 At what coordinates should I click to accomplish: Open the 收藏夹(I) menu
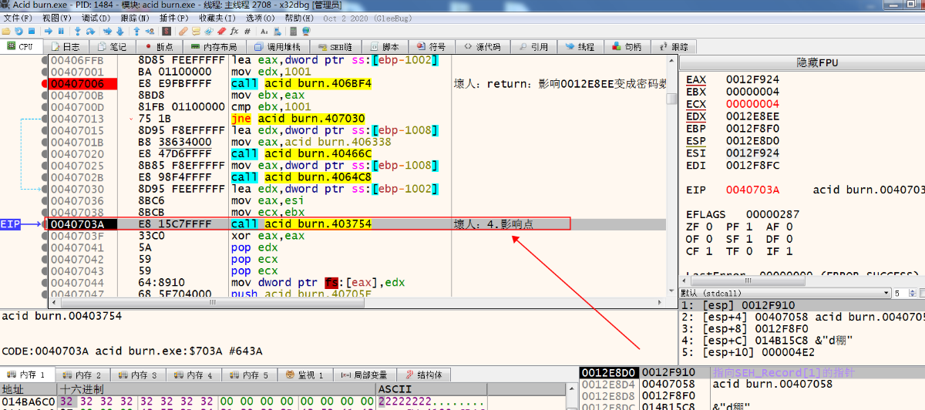click(218, 17)
